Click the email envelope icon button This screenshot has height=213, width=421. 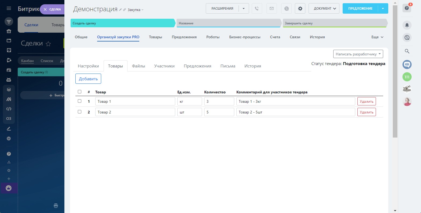pos(272,9)
